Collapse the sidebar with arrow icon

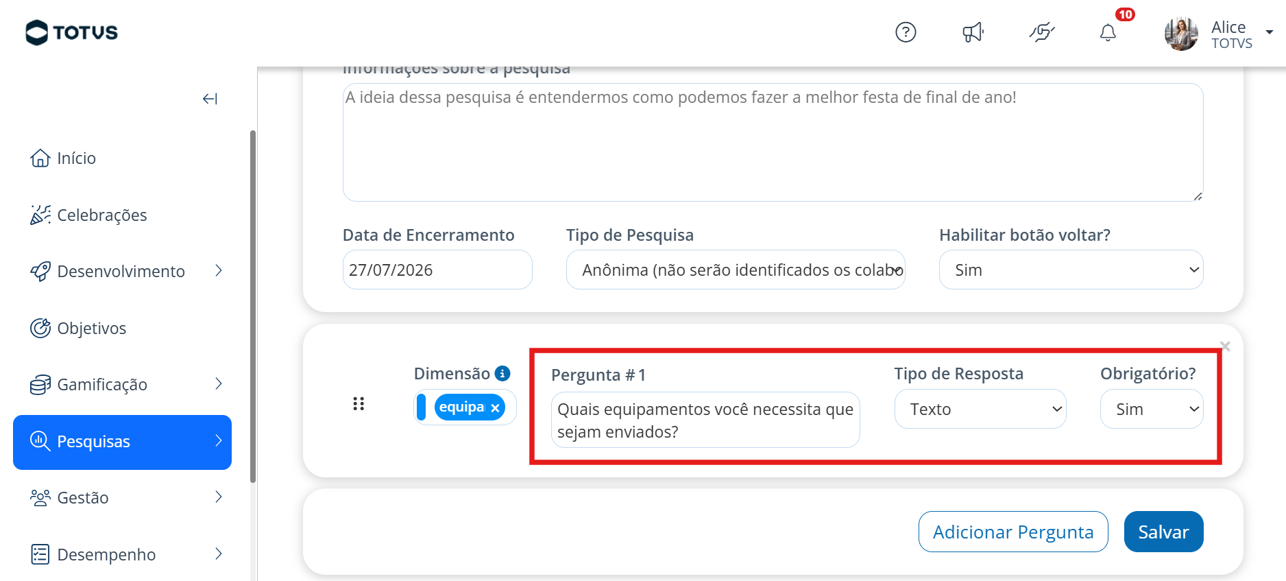click(x=210, y=99)
